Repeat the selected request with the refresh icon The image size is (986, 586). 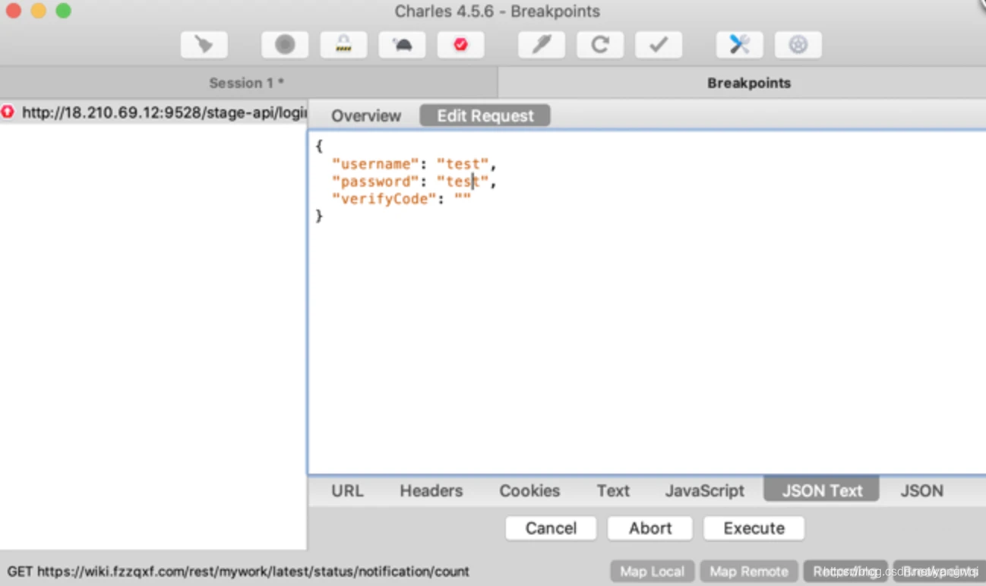coord(600,45)
